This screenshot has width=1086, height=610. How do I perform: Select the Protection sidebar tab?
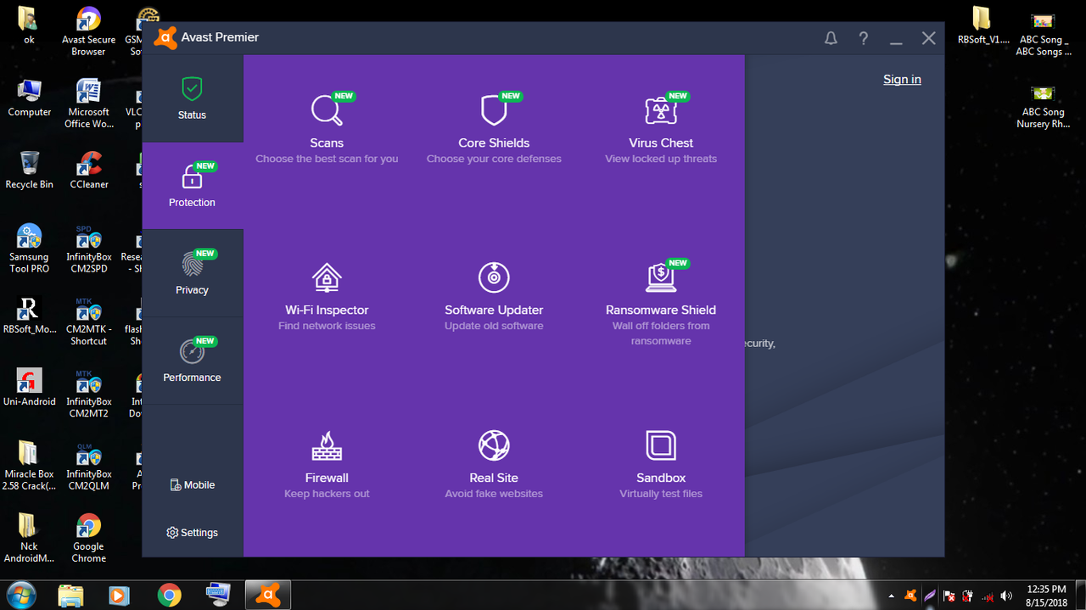click(193, 186)
